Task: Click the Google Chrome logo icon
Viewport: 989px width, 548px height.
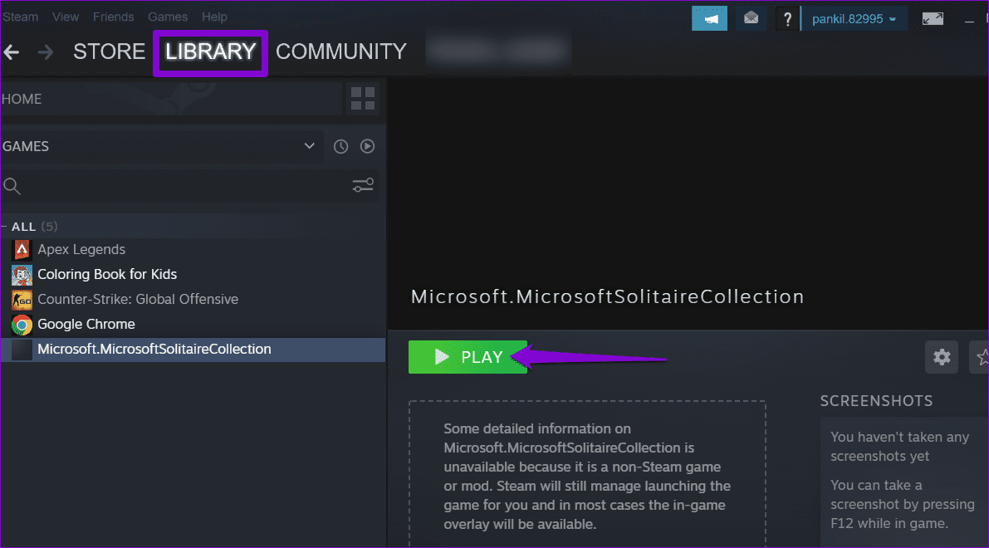Action: (22, 325)
